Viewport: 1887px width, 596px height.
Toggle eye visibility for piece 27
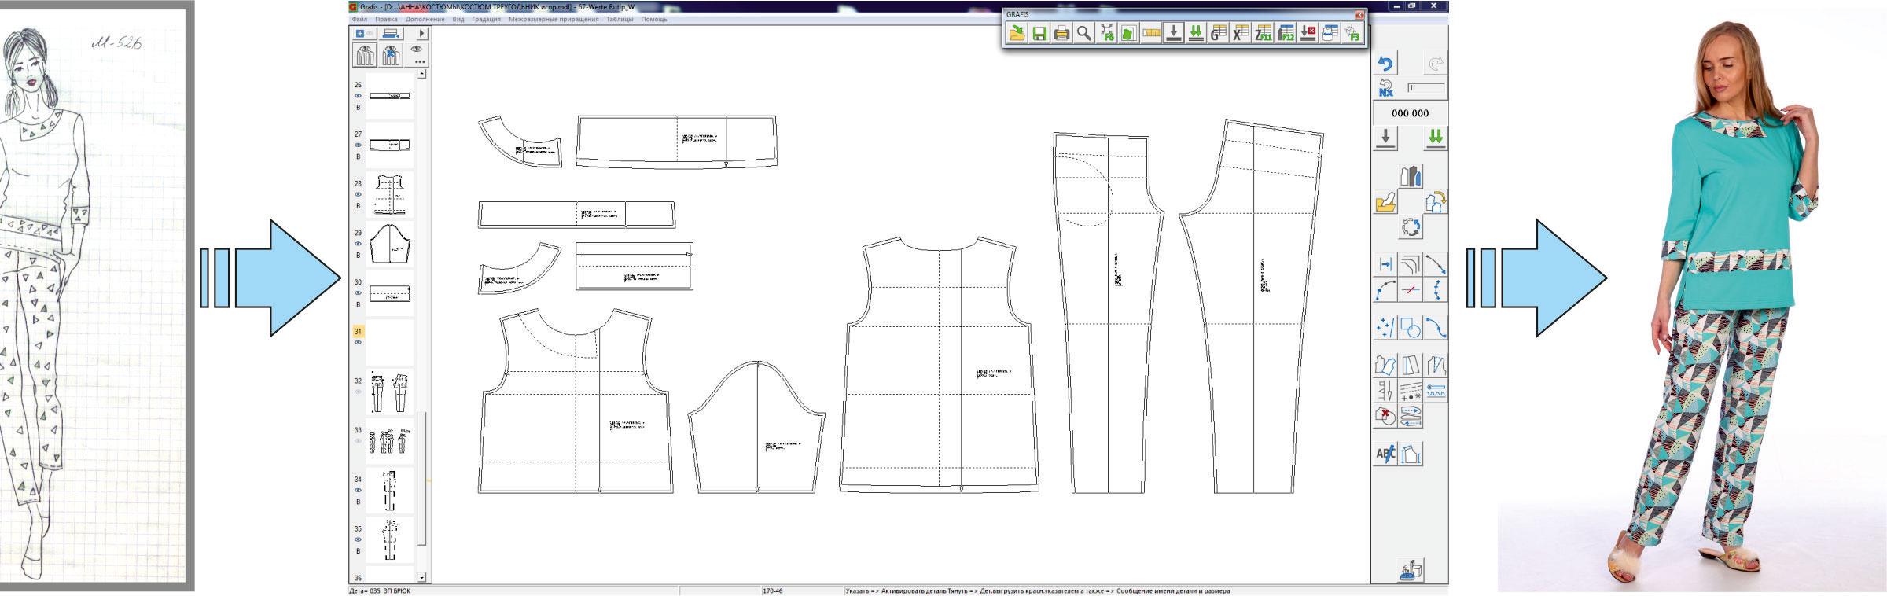pos(358,145)
